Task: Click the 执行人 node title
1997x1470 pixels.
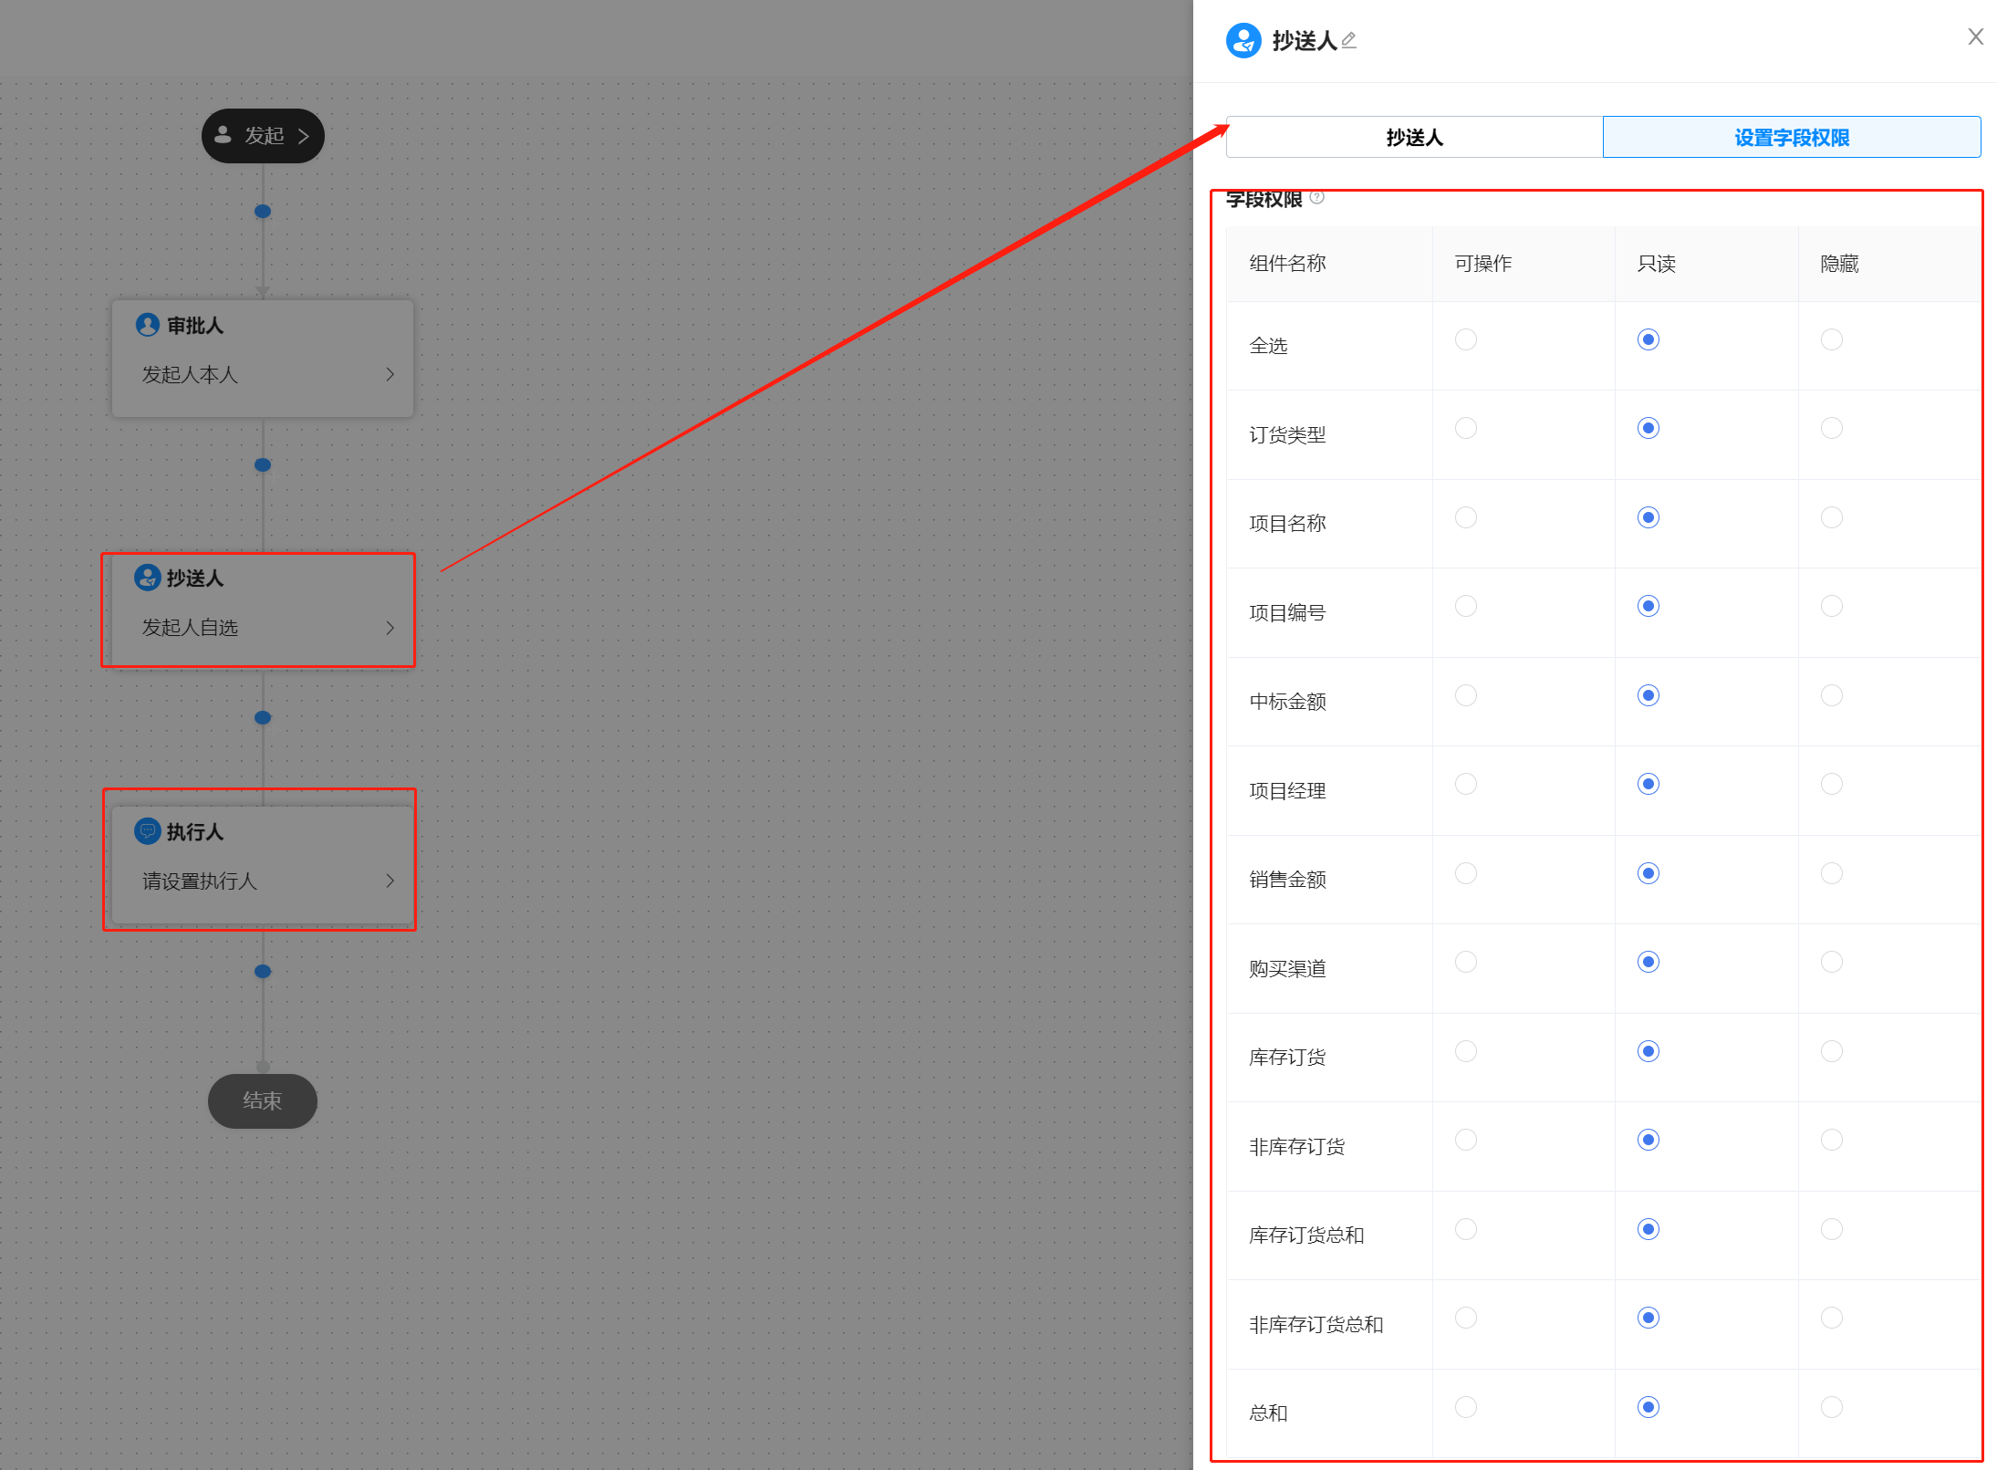Action: pos(195,831)
